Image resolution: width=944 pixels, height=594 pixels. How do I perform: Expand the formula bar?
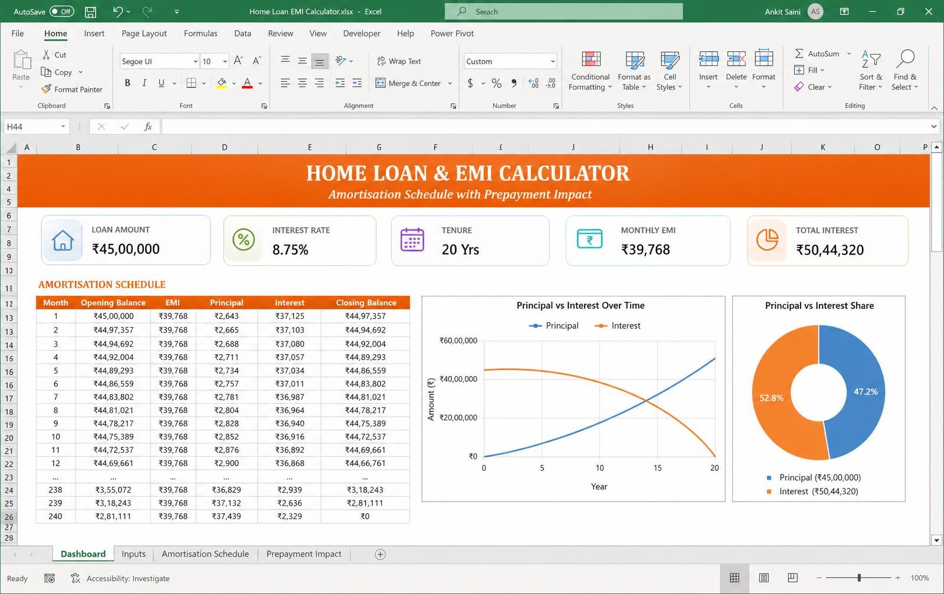(x=934, y=127)
